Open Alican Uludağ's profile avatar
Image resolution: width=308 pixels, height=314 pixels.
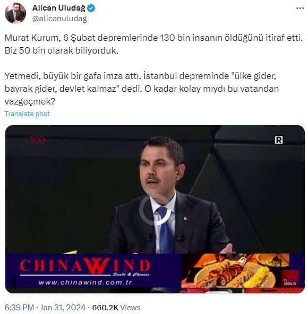click(15, 13)
